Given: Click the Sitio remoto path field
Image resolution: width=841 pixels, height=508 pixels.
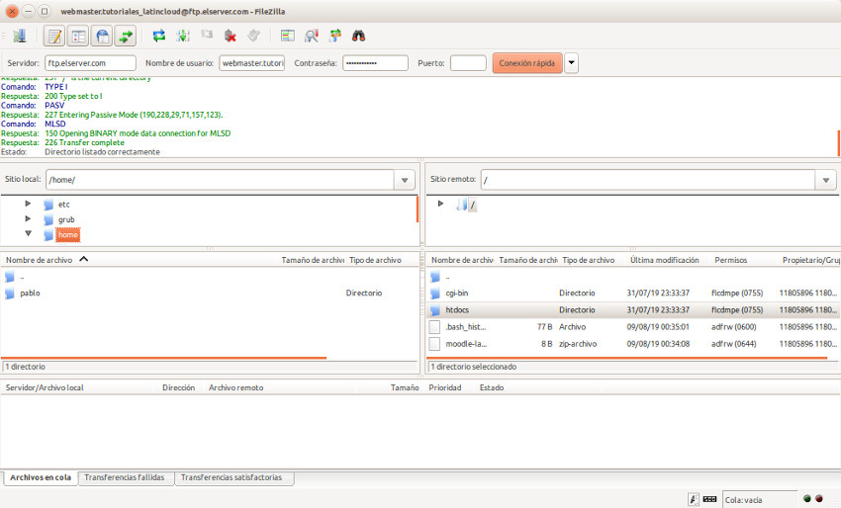Looking at the screenshot, I should [x=648, y=180].
